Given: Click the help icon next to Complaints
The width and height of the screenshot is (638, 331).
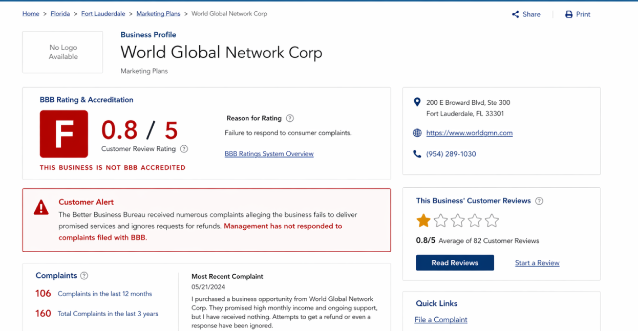Looking at the screenshot, I should pos(84,276).
